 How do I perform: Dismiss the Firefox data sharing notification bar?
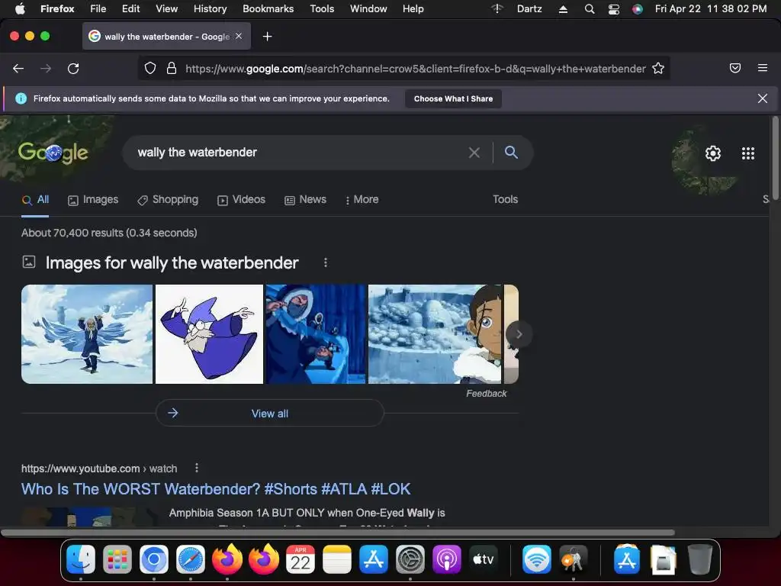(x=762, y=98)
